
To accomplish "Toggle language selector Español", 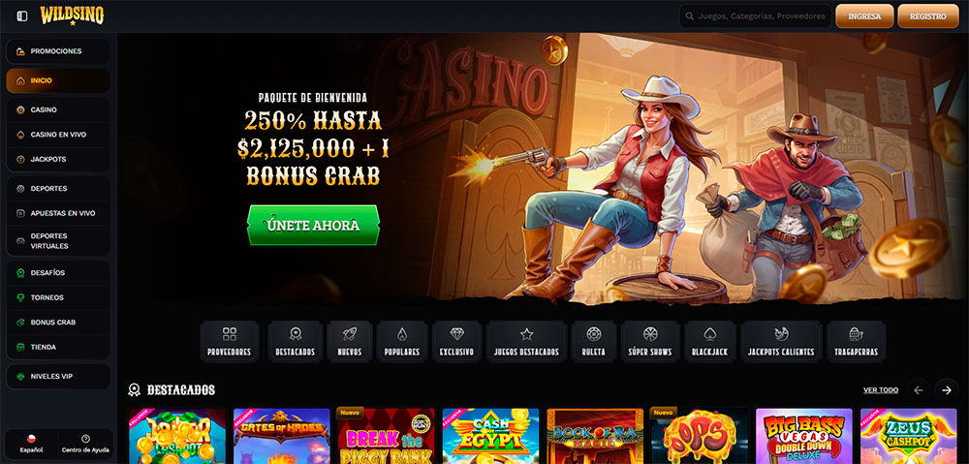I will [31, 444].
